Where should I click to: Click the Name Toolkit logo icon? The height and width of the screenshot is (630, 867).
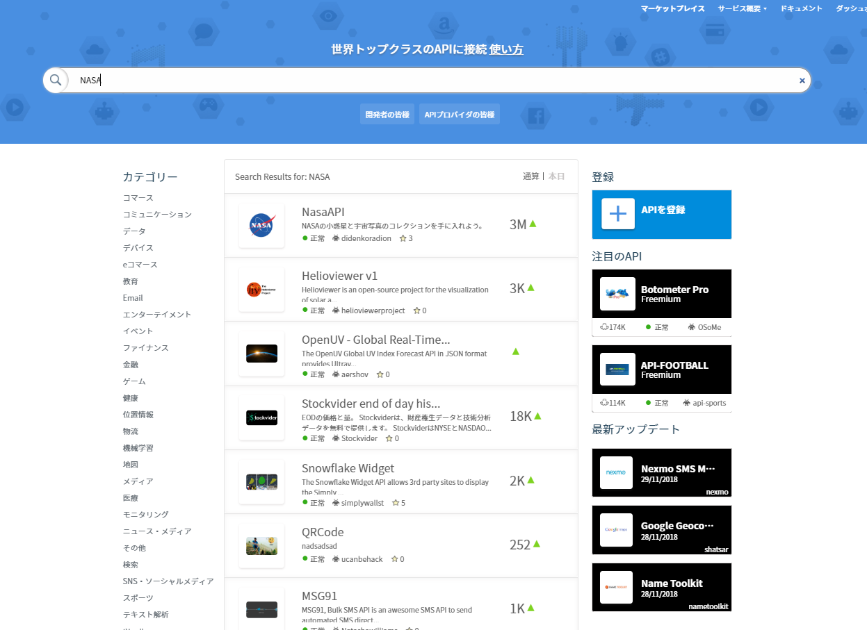617,587
